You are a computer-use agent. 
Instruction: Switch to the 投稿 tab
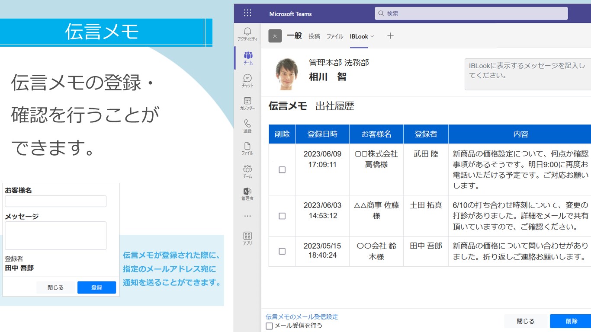(x=315, y=36)
